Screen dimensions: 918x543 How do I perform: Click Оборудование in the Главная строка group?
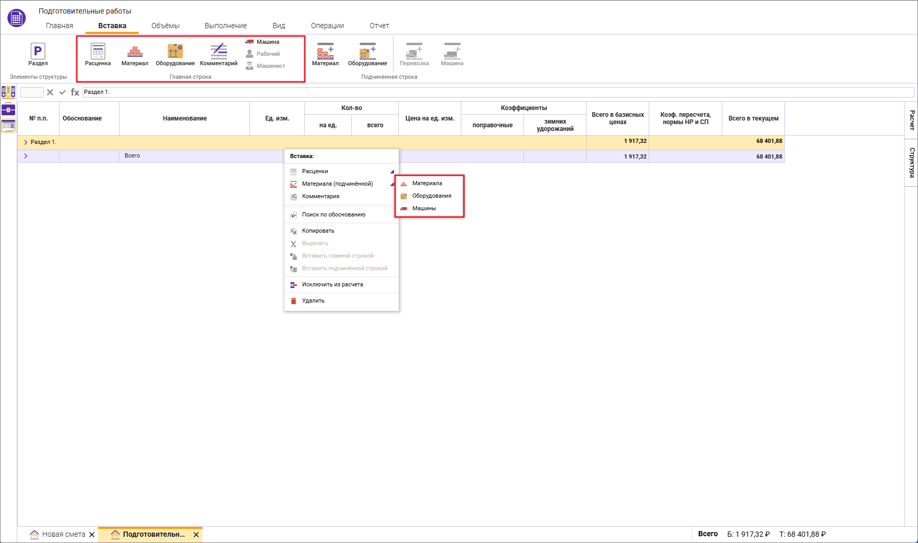175,54
